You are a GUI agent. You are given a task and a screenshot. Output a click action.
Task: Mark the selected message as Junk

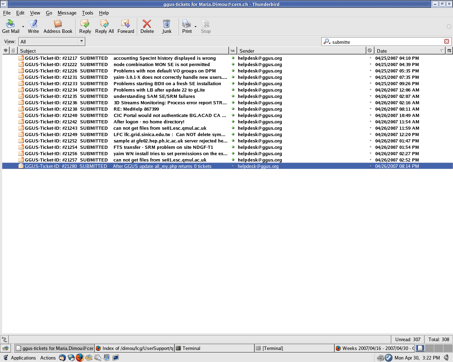[x=166, y=27]
